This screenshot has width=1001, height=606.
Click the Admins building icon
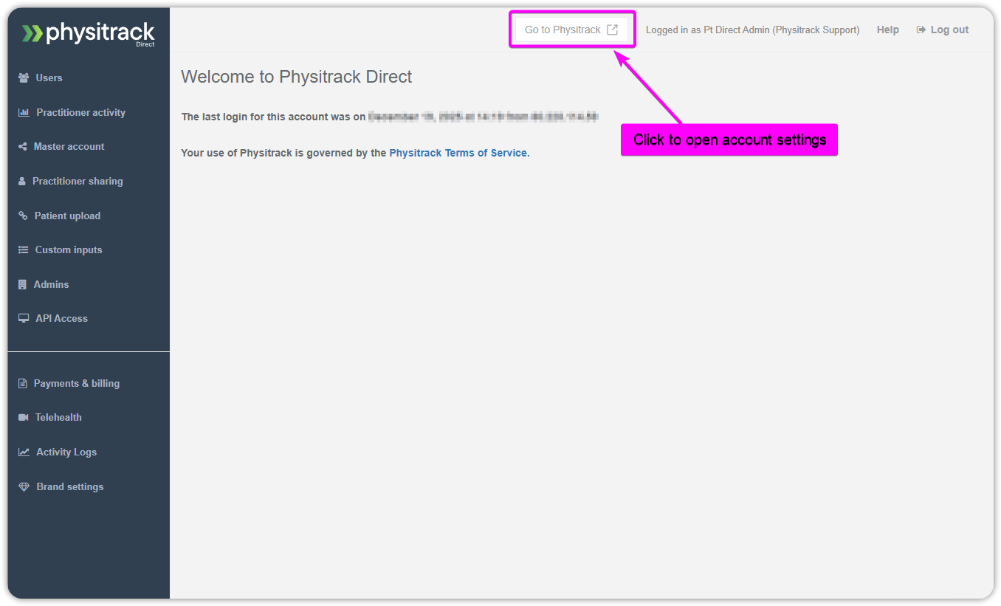tap(22, 284)
